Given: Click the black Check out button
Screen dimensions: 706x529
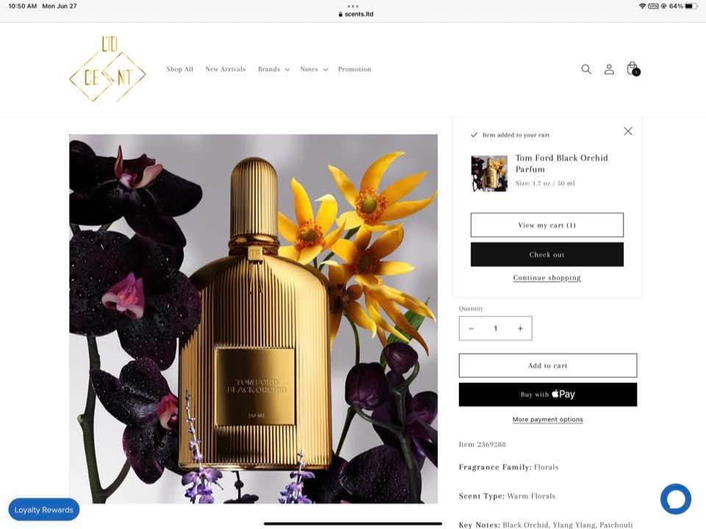Looking at the screenshot, I should 547,255.
